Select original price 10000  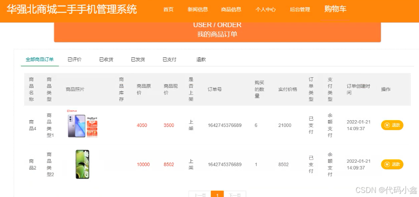click(x=143, y=164)
